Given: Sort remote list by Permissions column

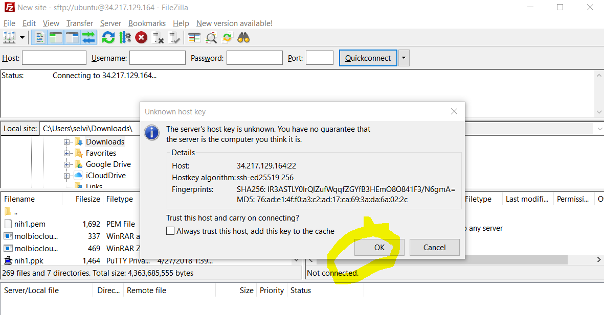Looking at the screenshot, I should (x=573, y=199).
